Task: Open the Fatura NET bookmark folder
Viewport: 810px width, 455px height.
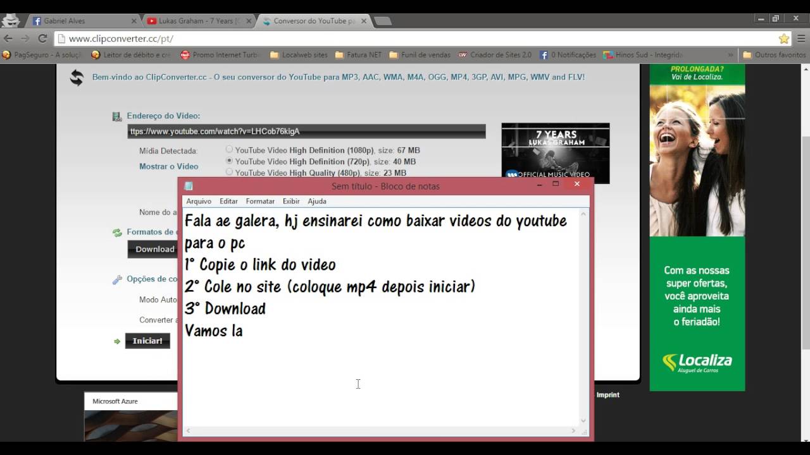Action: 358,55
